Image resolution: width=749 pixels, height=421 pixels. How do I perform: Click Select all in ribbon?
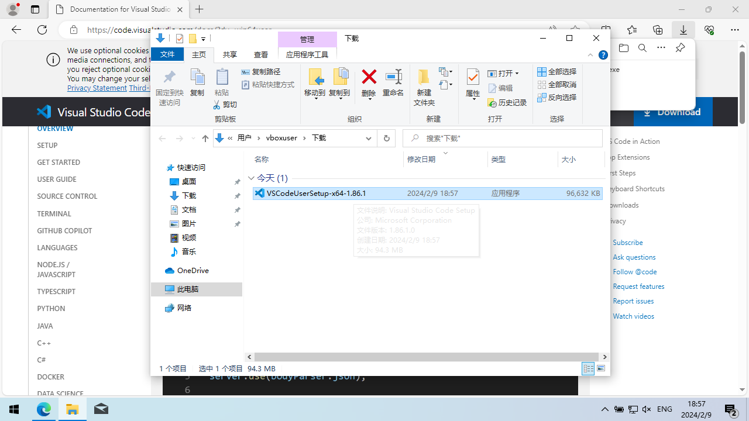557,71
